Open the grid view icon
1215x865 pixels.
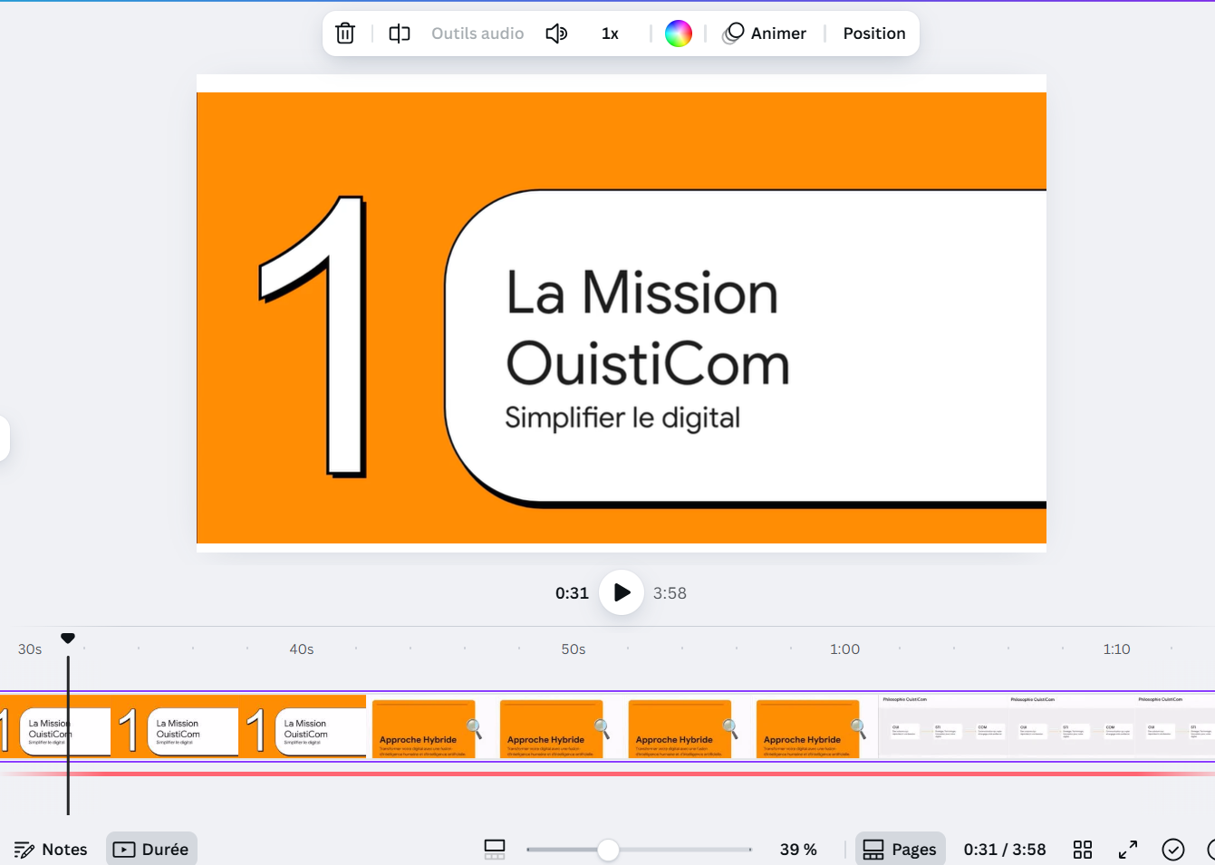click(1082, 849)
